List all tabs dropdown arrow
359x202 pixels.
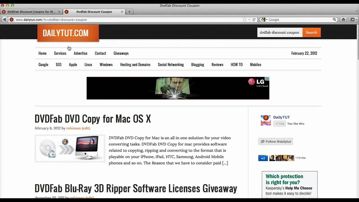357,12
